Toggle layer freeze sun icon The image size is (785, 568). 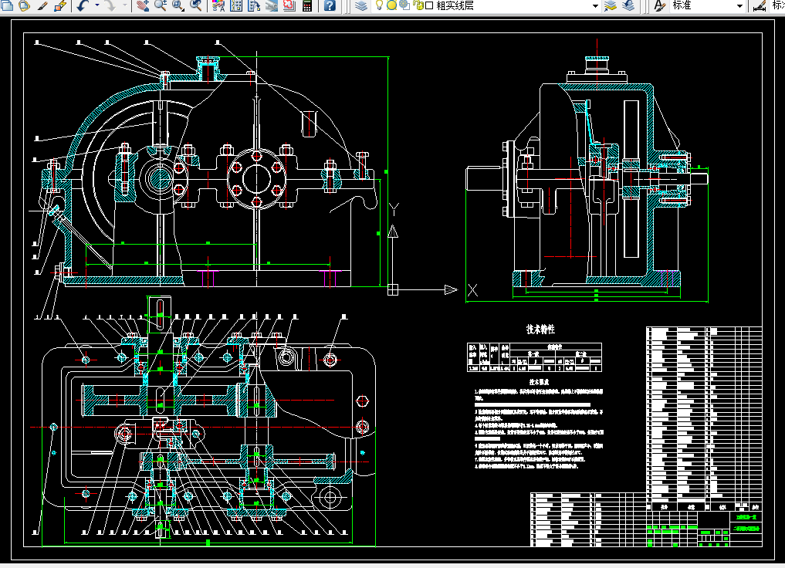(391, 5)
